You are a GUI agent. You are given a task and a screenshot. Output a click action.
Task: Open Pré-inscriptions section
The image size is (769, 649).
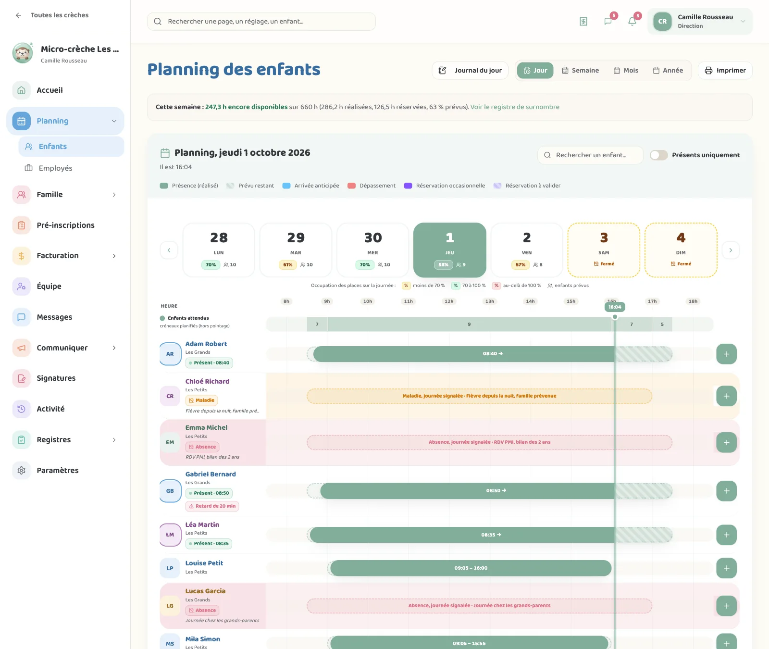click(65, 225)
